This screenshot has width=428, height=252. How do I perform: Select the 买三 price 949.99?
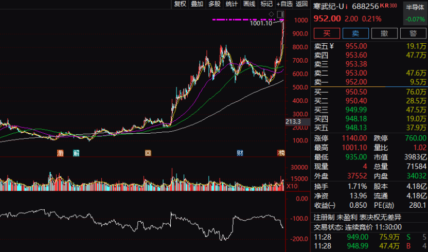click(x=356, y=110)
